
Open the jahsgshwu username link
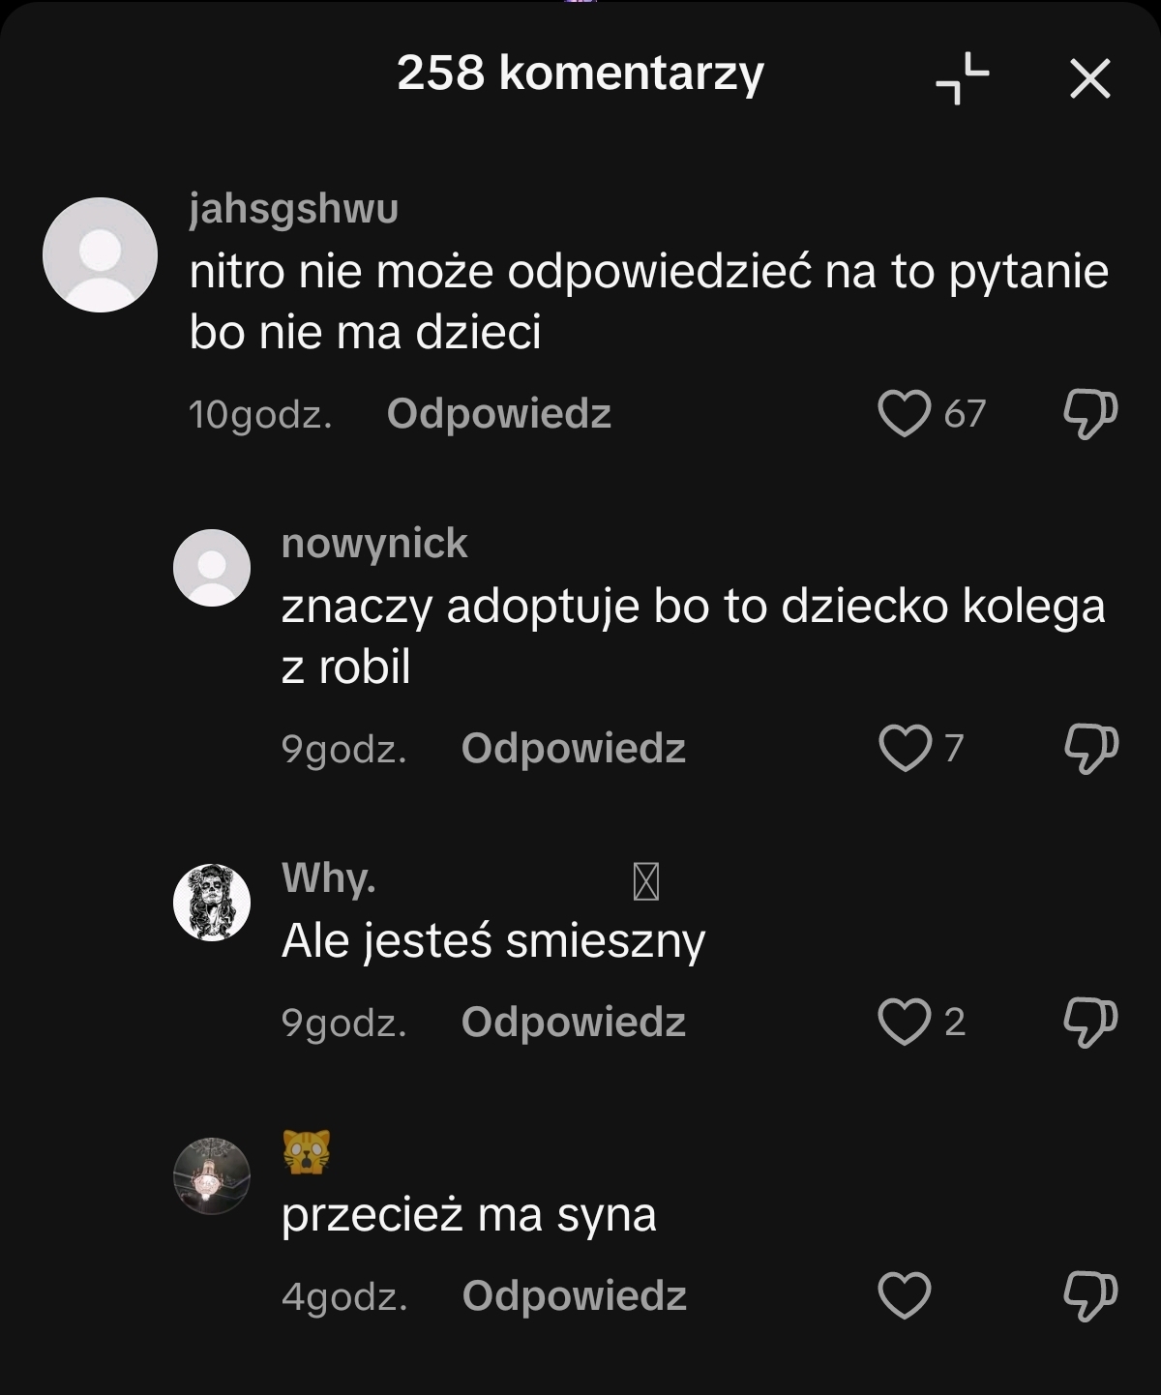(x=293, y=209)
